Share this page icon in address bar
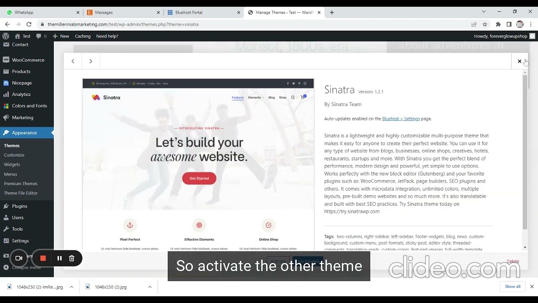 coord(474,24)
